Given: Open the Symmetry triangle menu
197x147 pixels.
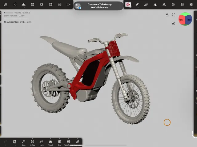Looking at the screenshot, I should (155, 5).
